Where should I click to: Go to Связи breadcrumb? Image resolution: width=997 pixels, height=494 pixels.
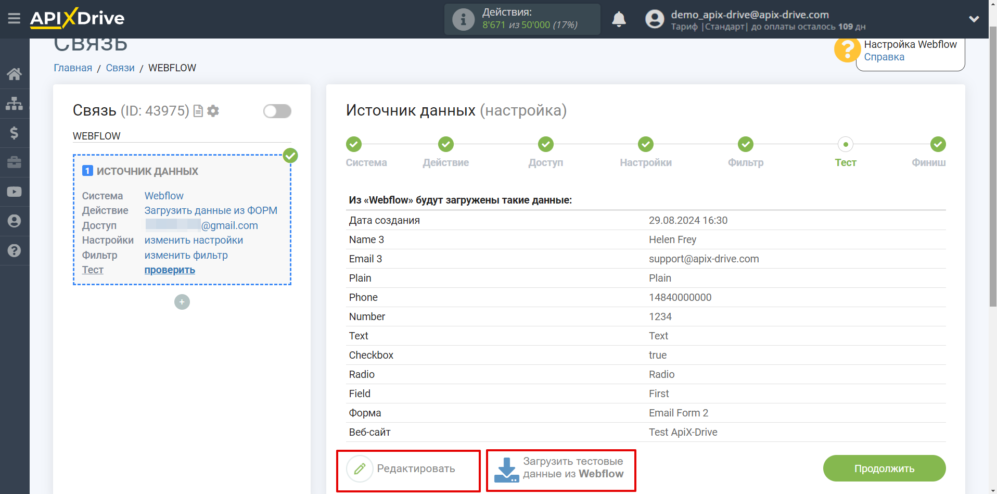pos(120,68)
